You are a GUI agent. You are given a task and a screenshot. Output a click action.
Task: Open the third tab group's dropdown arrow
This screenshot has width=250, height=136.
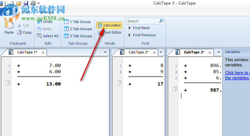[x=219, y=52]
